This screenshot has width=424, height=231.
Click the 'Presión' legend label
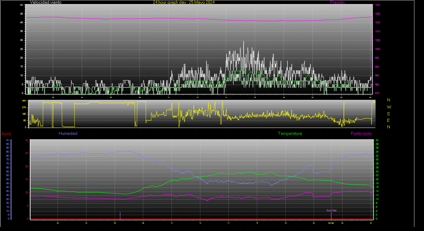click(337, 2)
